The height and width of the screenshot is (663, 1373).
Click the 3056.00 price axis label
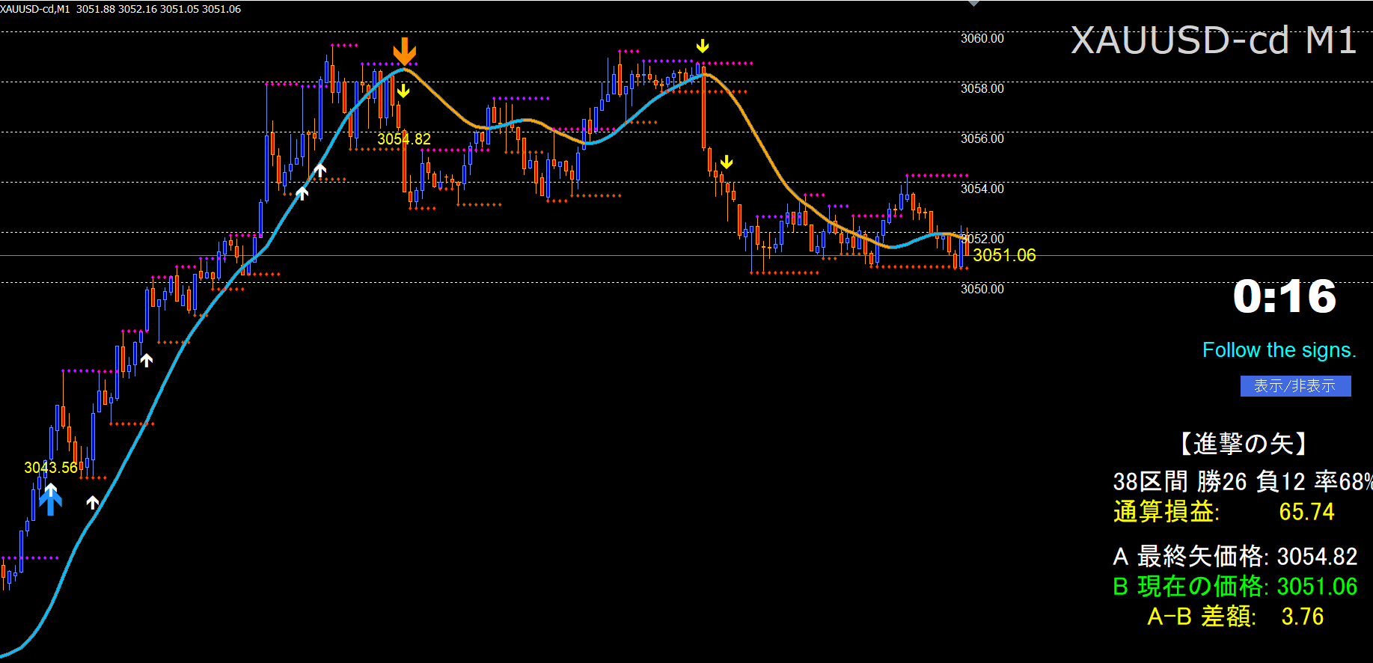click(982, 138)
